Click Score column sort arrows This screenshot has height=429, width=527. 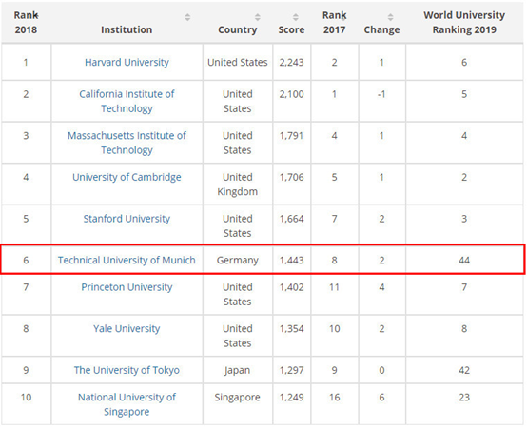[x=296, y=17]
